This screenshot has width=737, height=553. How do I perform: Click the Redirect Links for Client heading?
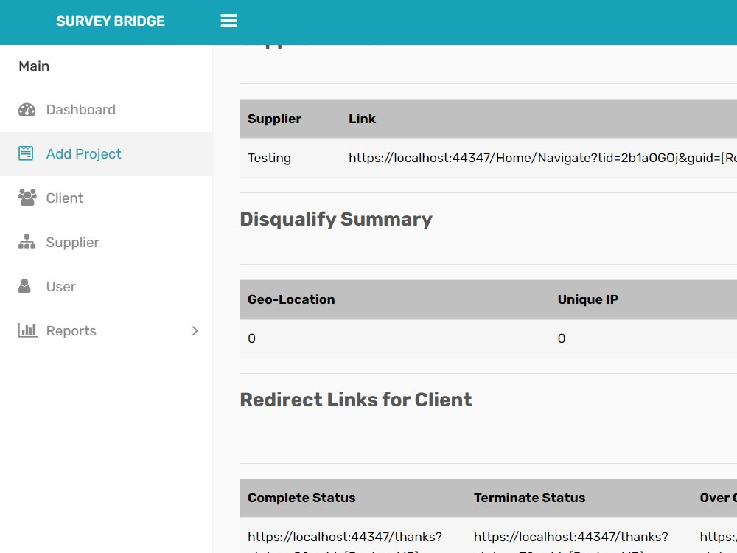tap(356, 400)
